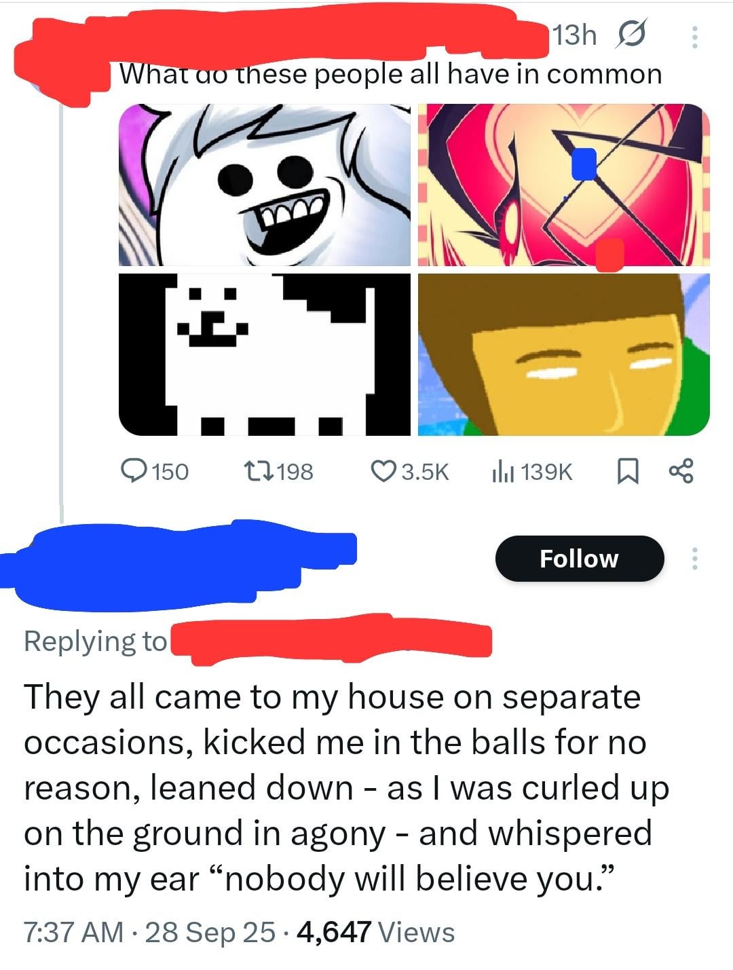Open three-dot menu beside the Follow button
Screen dimensions: 733x970
(x=694, y=559)
